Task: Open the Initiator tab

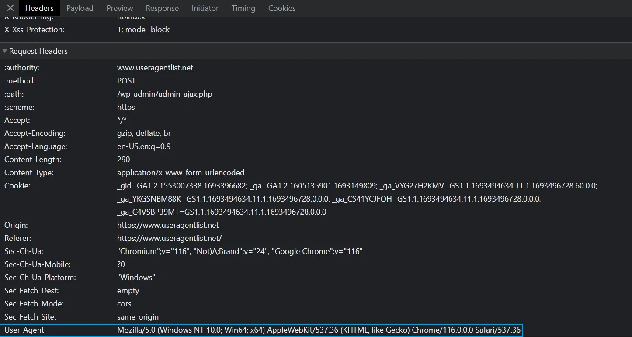Action: [205, 8]
